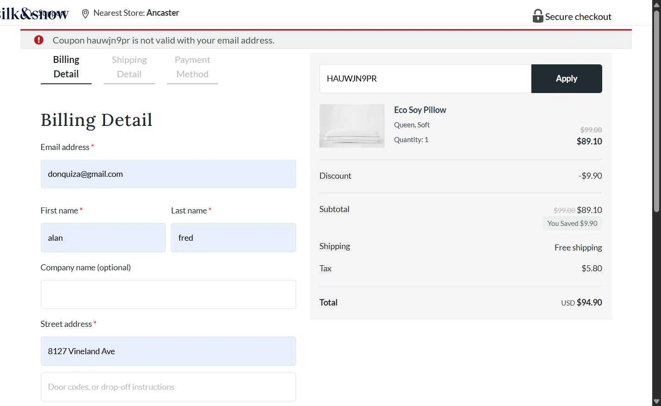
Task: Switch to the Billing Detail tab
Action: 66,68
